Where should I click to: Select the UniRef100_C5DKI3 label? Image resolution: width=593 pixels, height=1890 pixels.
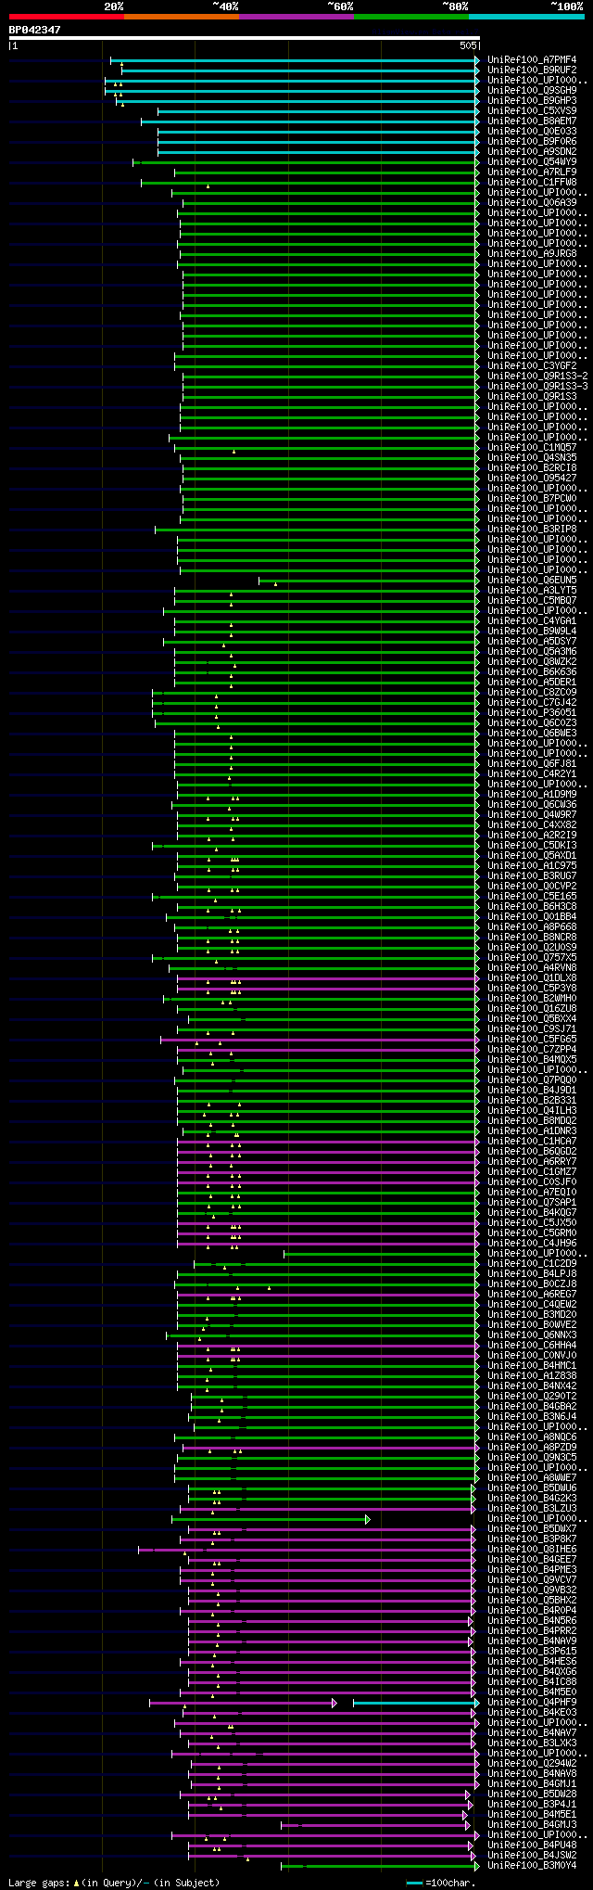click(532, 846)
